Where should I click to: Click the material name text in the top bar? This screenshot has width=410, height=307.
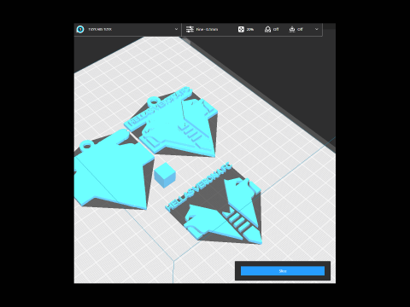[x=100, y=29]
